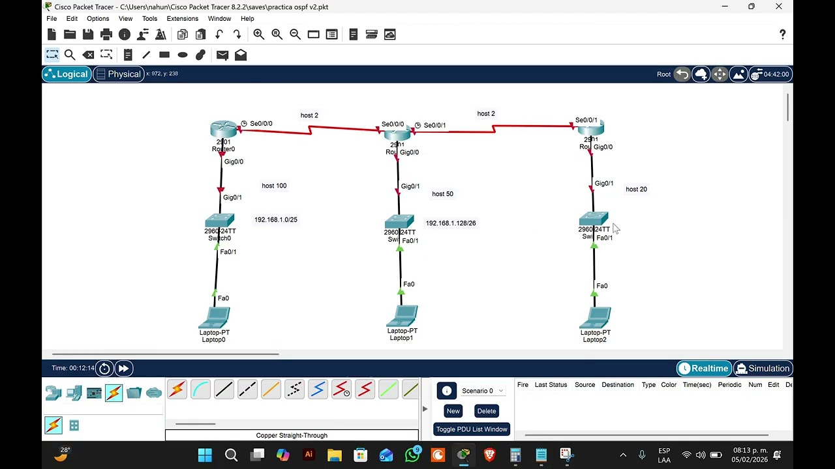
Task: Open the View menu
Action: pyautogui.click(x=125, y=19)
